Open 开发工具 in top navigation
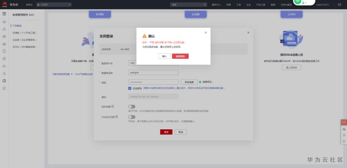 point(261,5)
